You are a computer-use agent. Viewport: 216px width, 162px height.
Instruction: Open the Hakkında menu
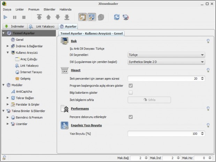coord(65,9)
